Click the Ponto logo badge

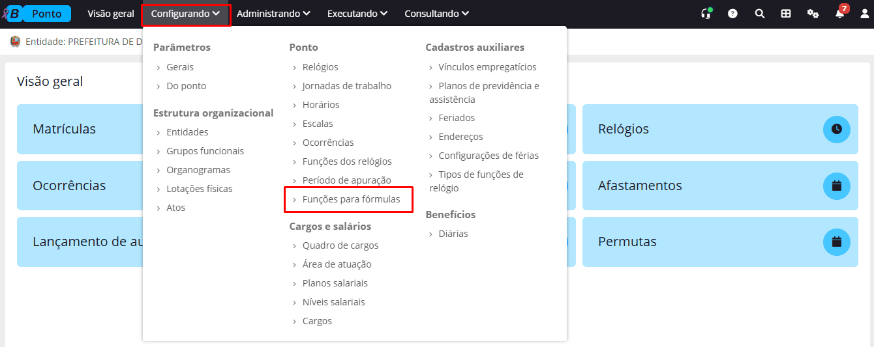point(46,14)
